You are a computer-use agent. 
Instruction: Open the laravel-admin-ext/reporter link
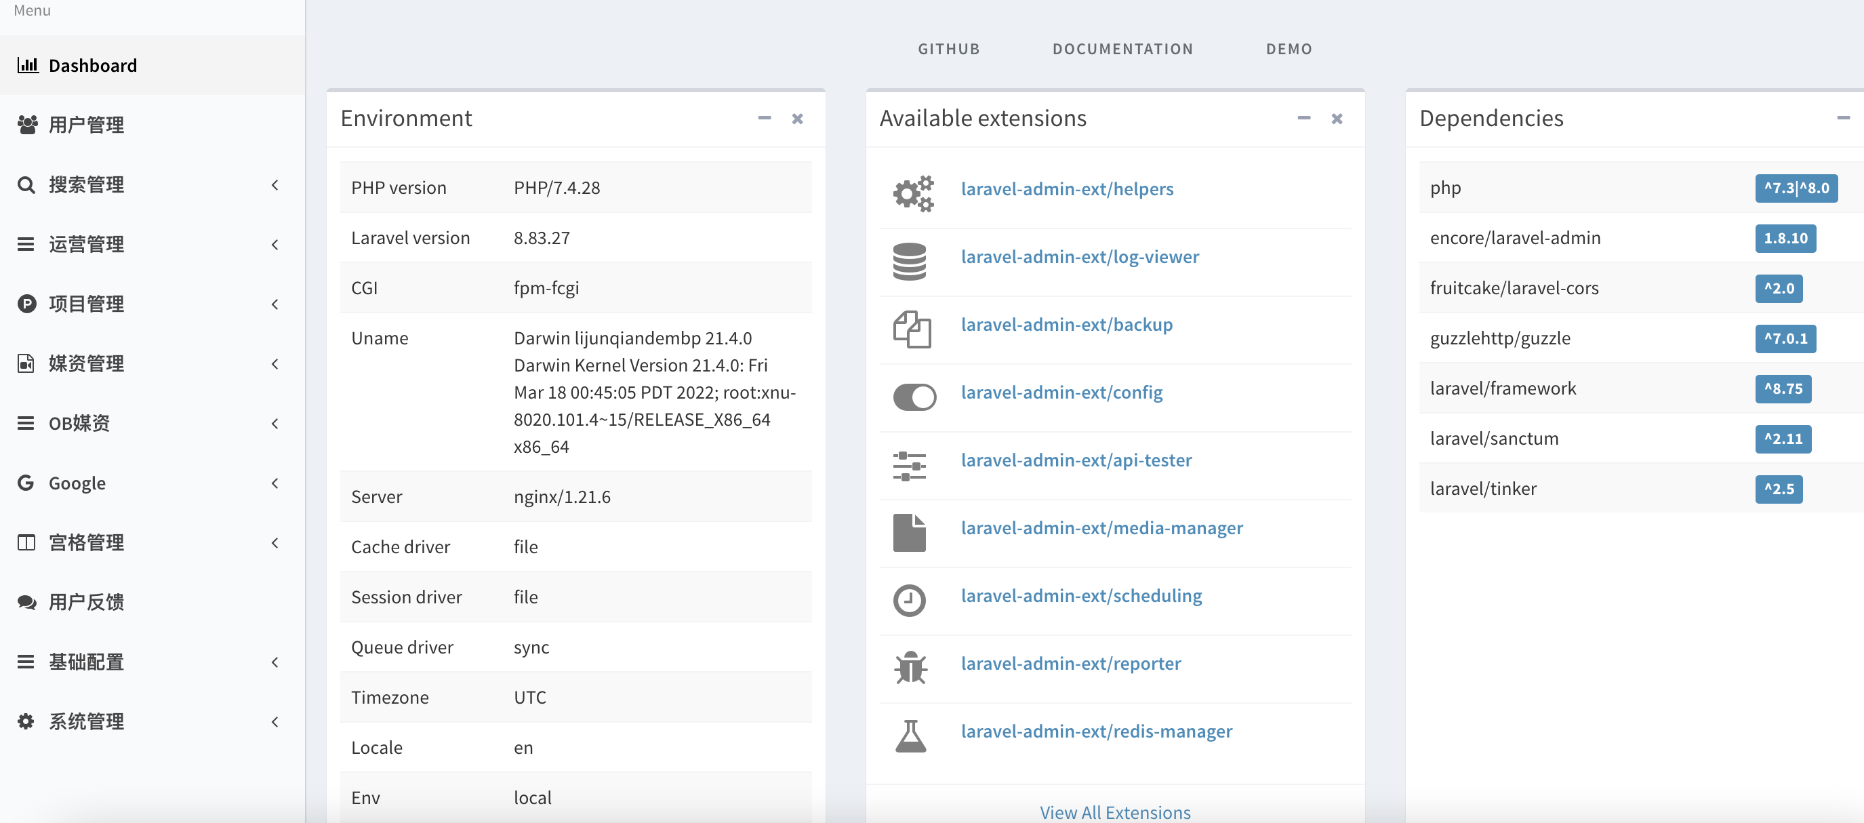pos(1071,664)
